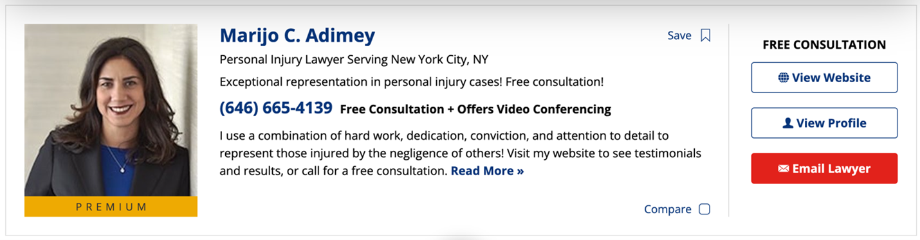Click the red Email Lawyer button
920x240 pixels.
point(824,169)
